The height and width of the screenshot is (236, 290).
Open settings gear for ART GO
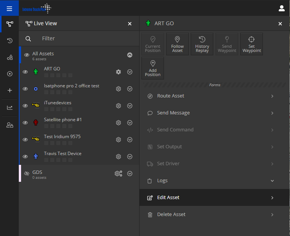(x=118, y=72)
